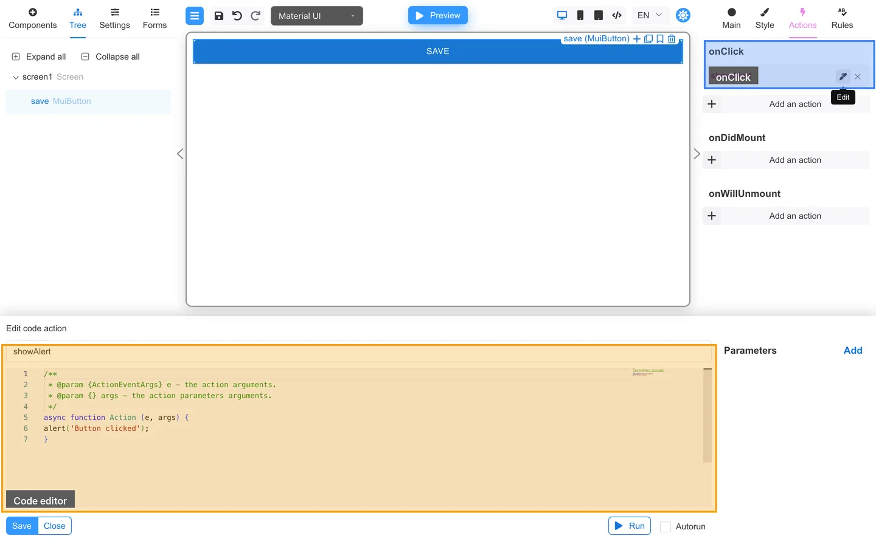This screenshot has width=876, height=547.
Task: Clone the save MuiButton component
Action: 648,39
